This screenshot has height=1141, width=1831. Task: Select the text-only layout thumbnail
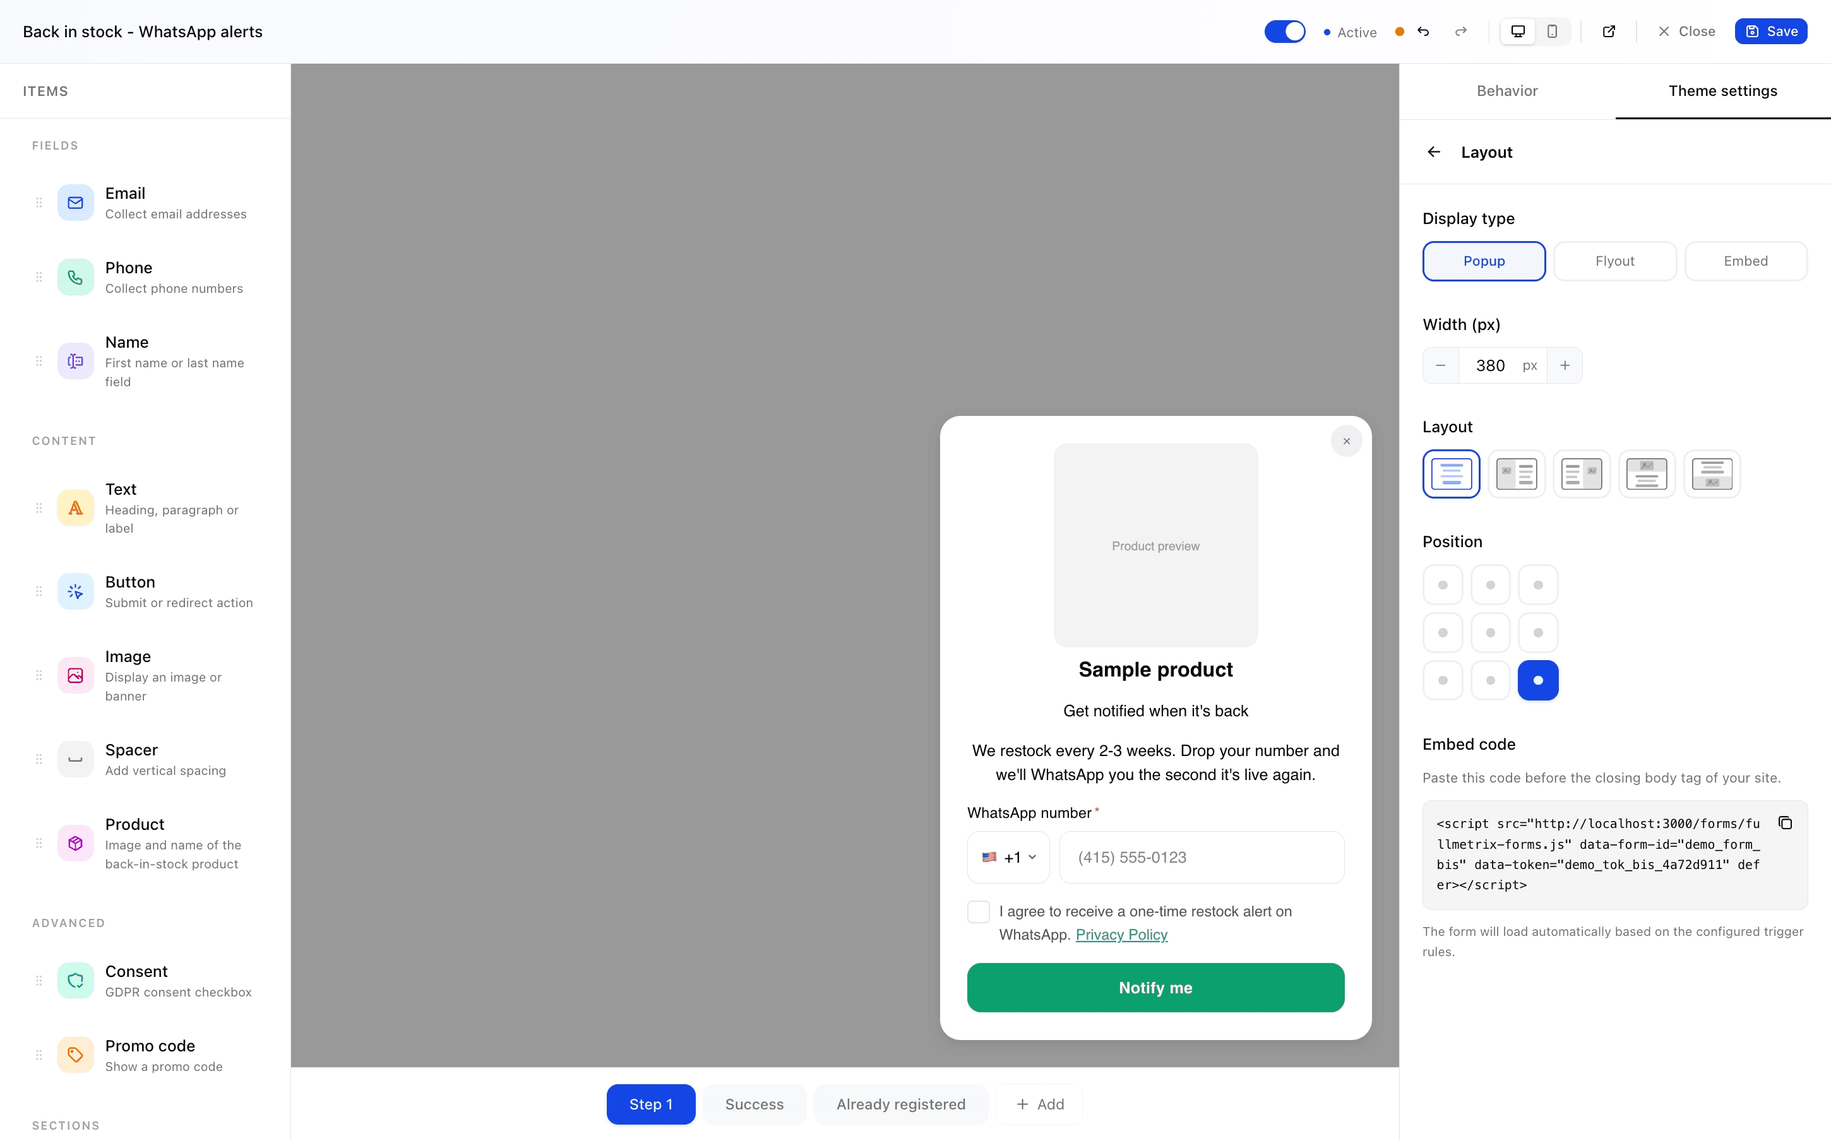coord(1452,474)
